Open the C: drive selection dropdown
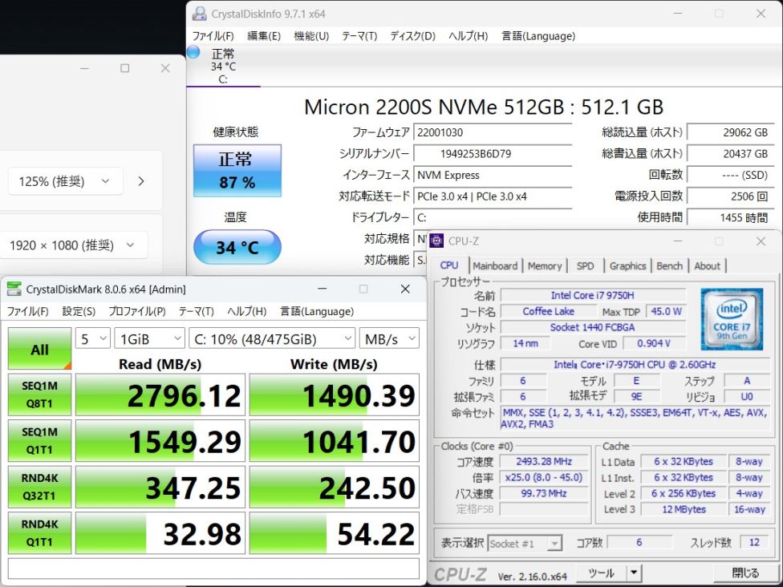 (x=271, y=338)
